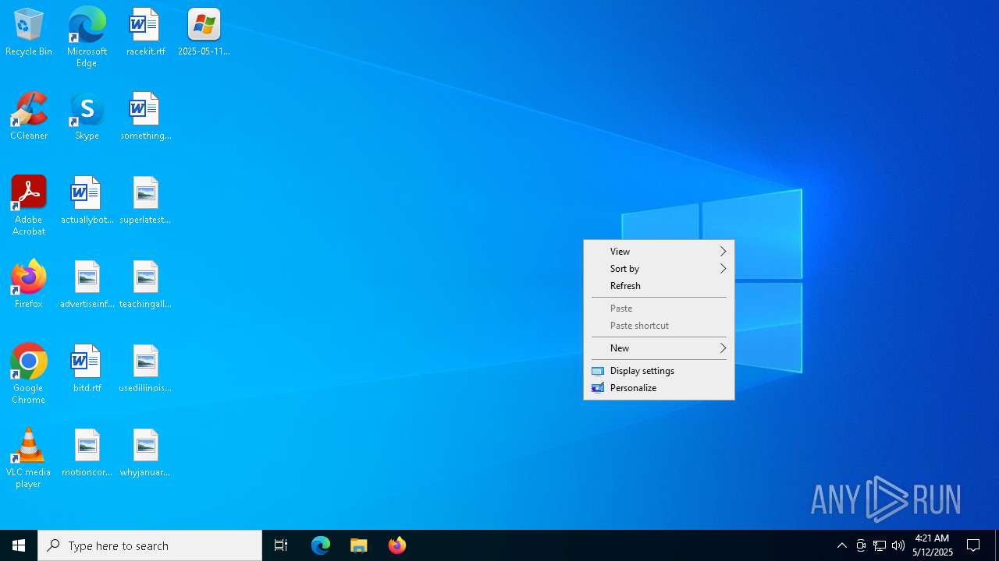Open Display settings from context menu
Image resolution: width=999 pixels, height=561 pixels.
click(x=659, y=370)
